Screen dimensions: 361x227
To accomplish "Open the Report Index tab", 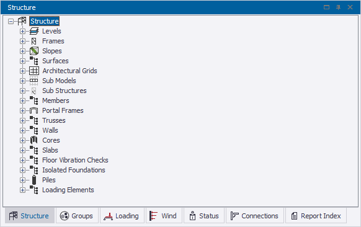I will (316, 216).
